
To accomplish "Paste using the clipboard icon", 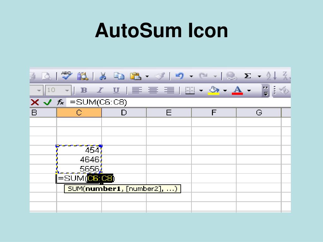I will (x=135, y=76).
